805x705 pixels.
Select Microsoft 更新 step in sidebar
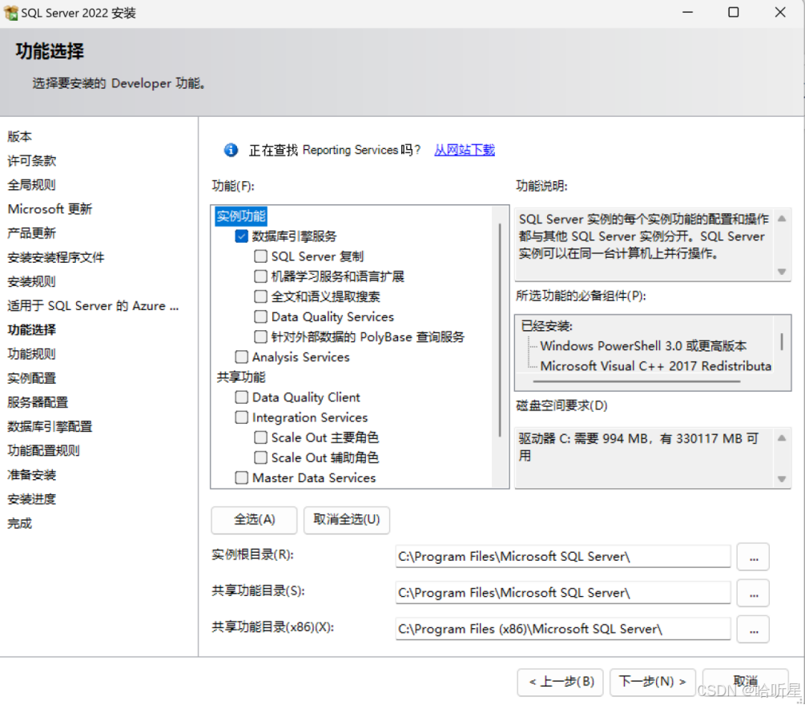50,209
